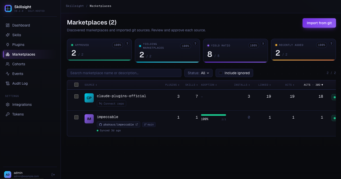The height and width of the screenshot is (179, 341).
Task: Open help icon on Recently Added card
Action: [331, 44]
